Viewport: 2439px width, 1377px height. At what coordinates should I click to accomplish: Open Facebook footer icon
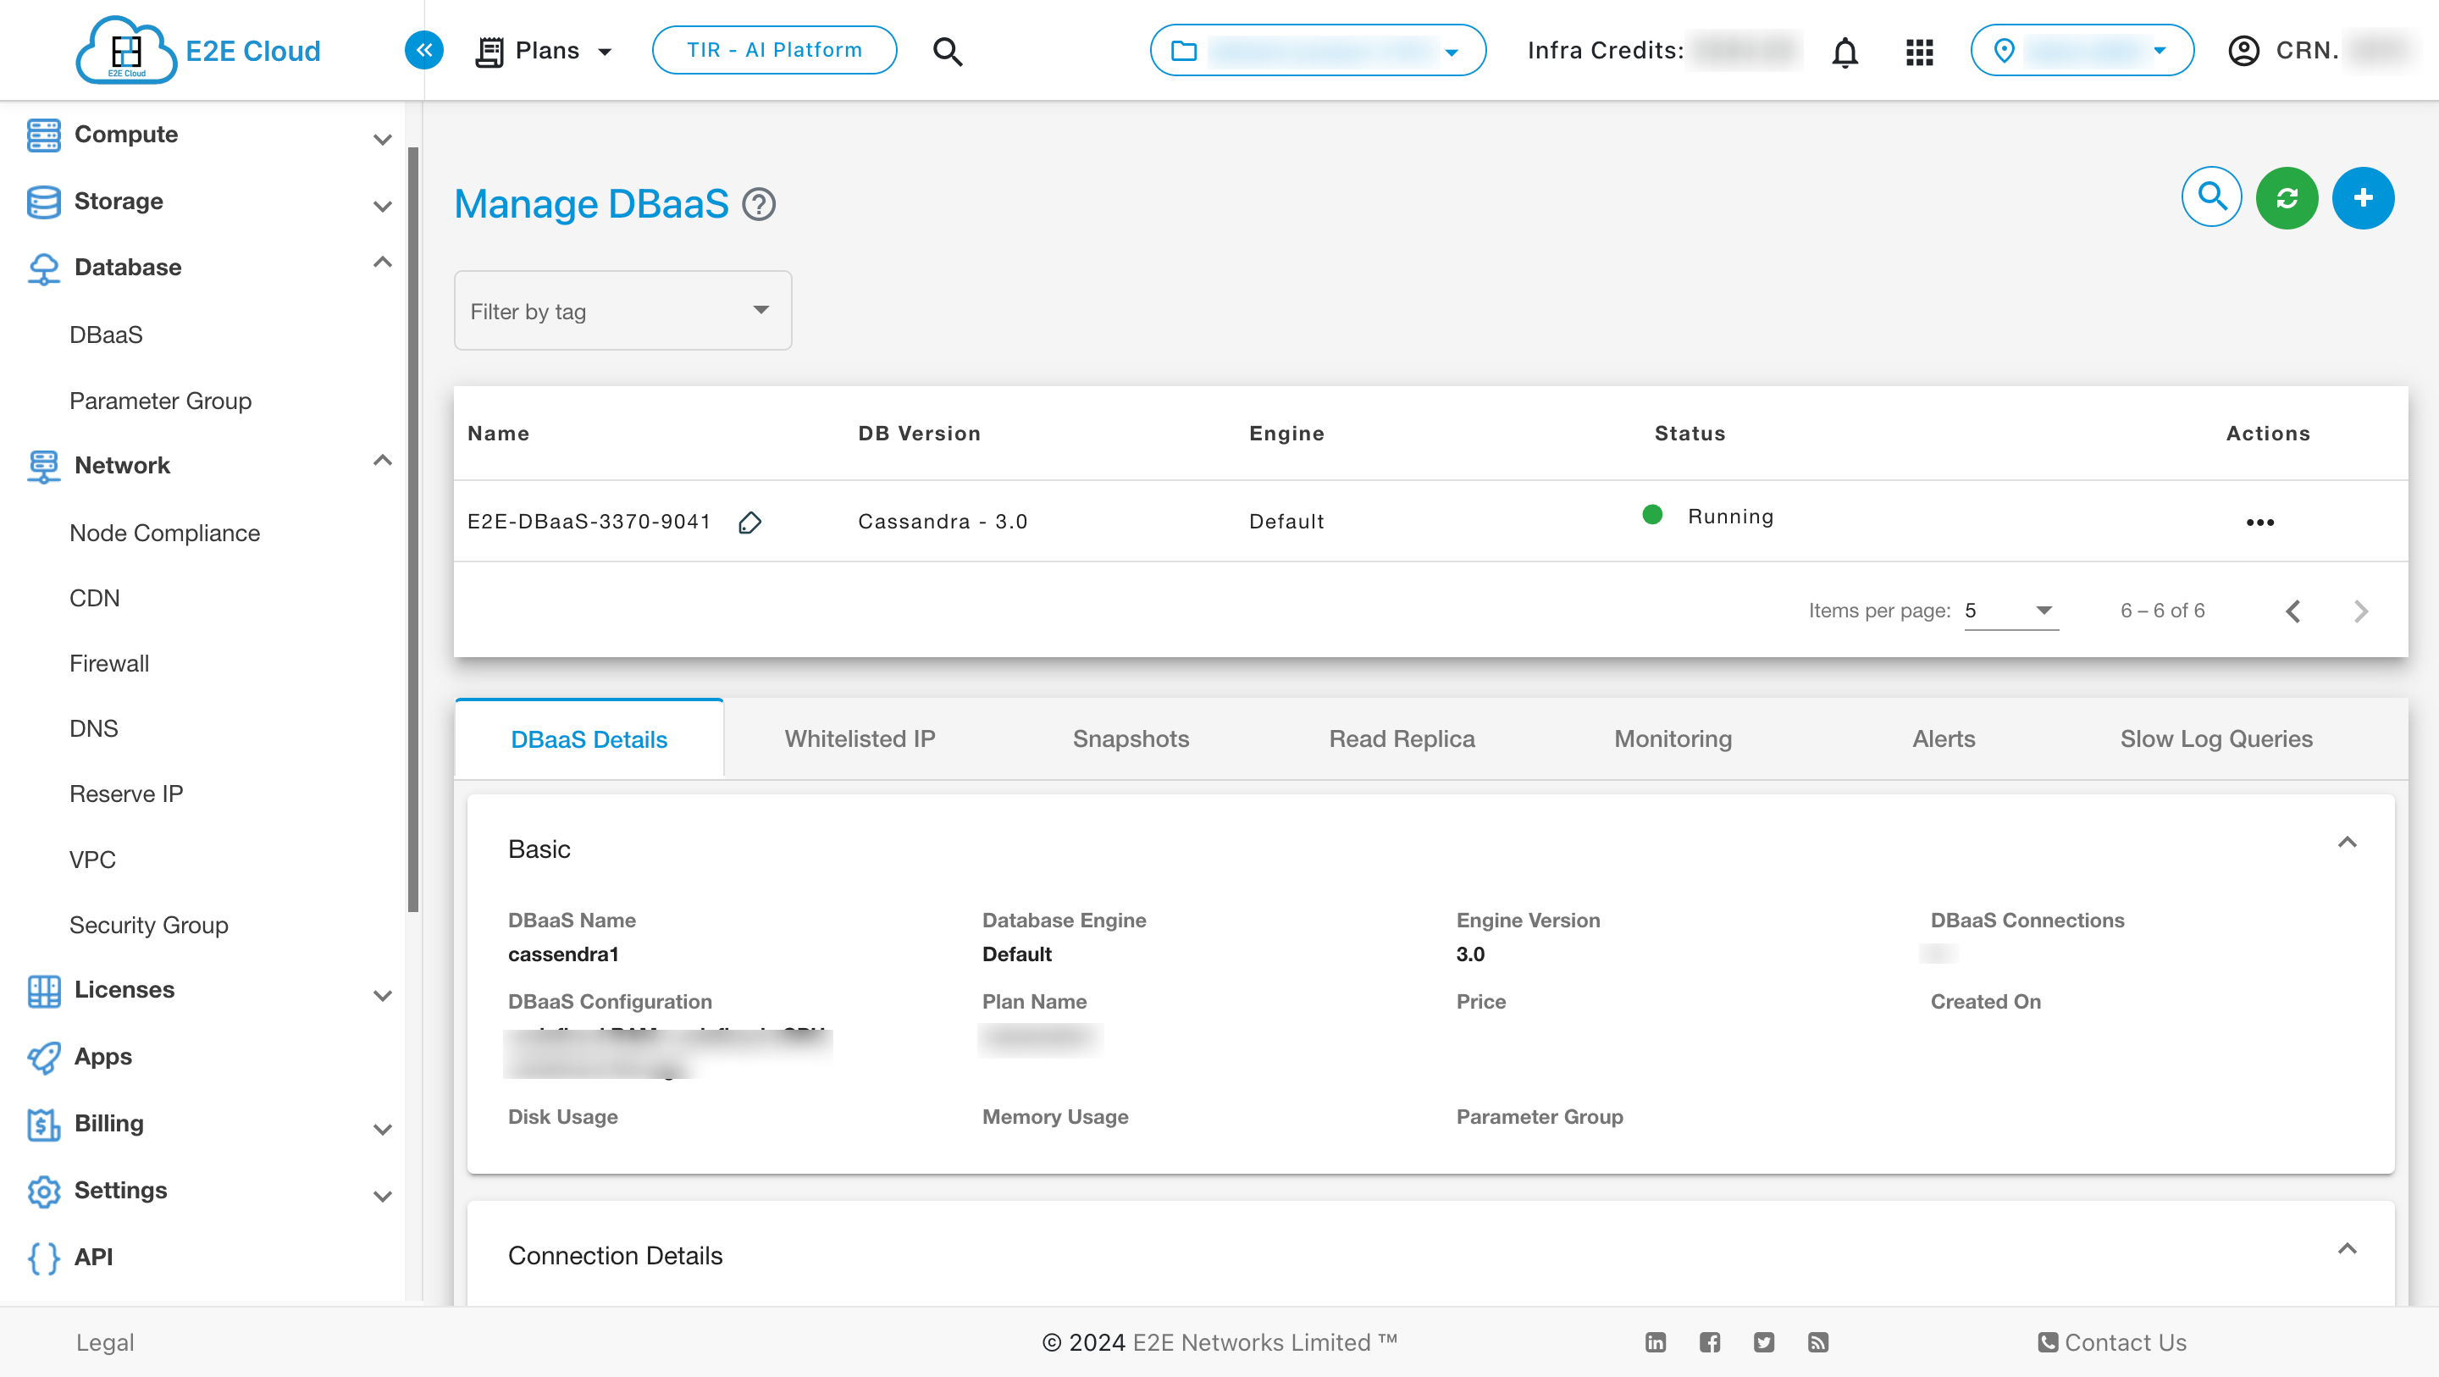pos(1709,1342)
